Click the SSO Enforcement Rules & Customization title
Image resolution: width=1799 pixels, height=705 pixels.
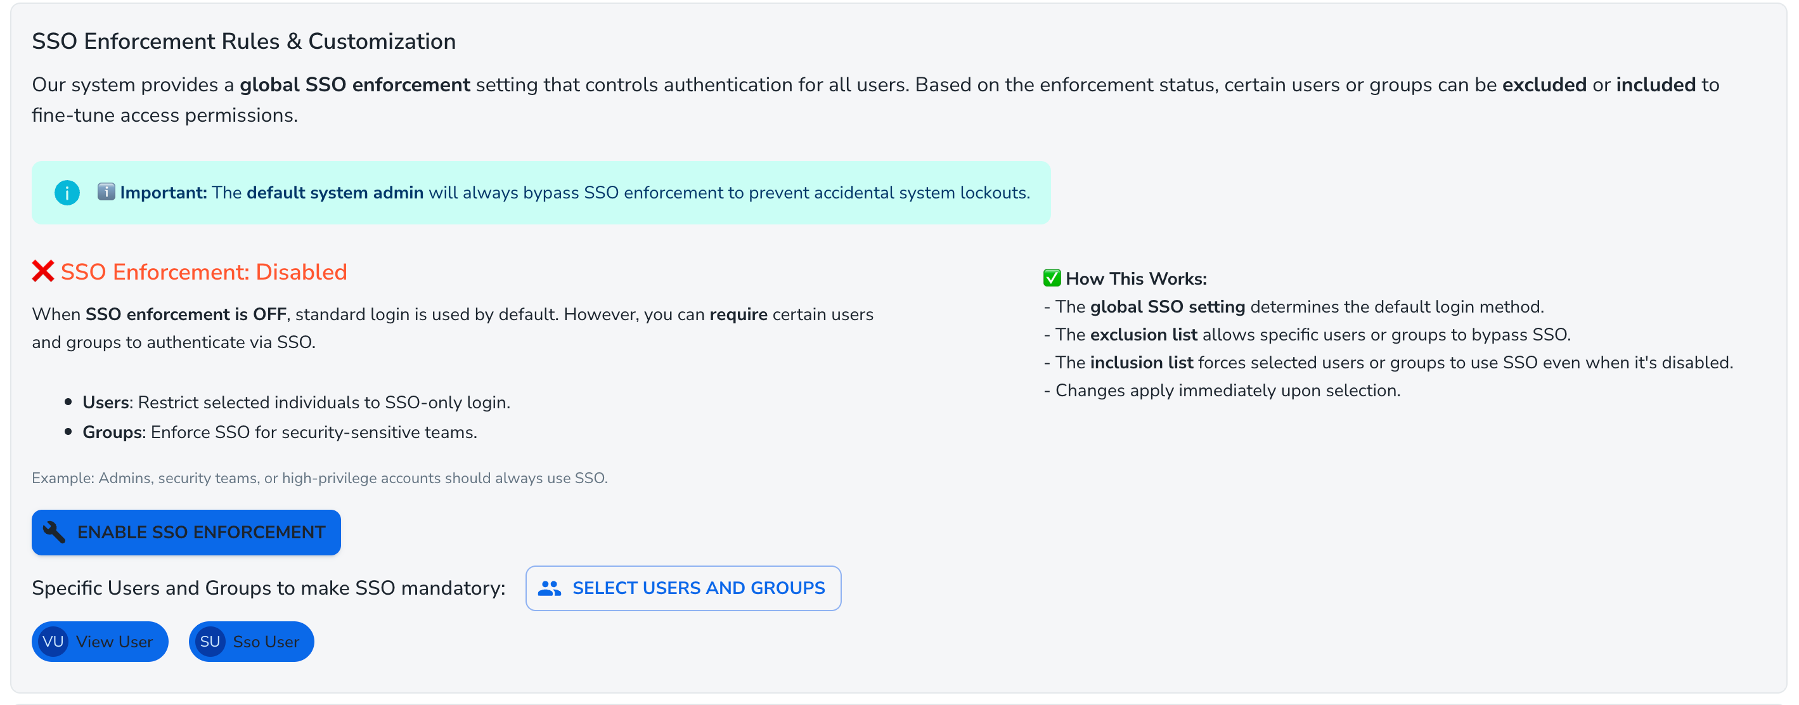(243, 41)
